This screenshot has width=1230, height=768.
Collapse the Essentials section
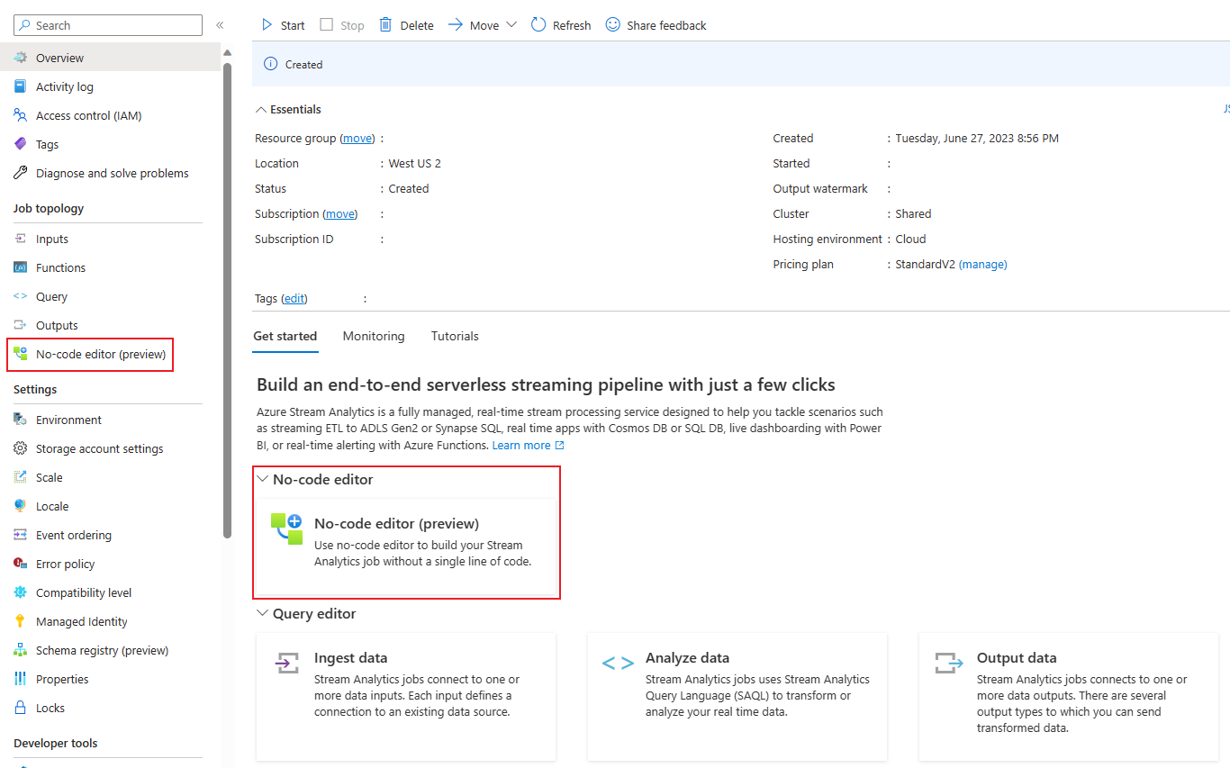(261, 110)
